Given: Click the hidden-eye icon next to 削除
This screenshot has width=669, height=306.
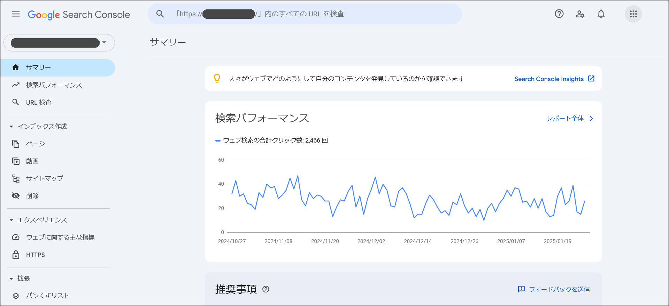Looking at the screenshot, I should point(16,196).
